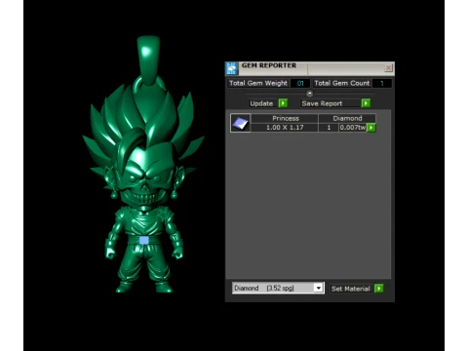
Task: Click the Princess gem thumbnail
Action: click(x=240, y=123)
